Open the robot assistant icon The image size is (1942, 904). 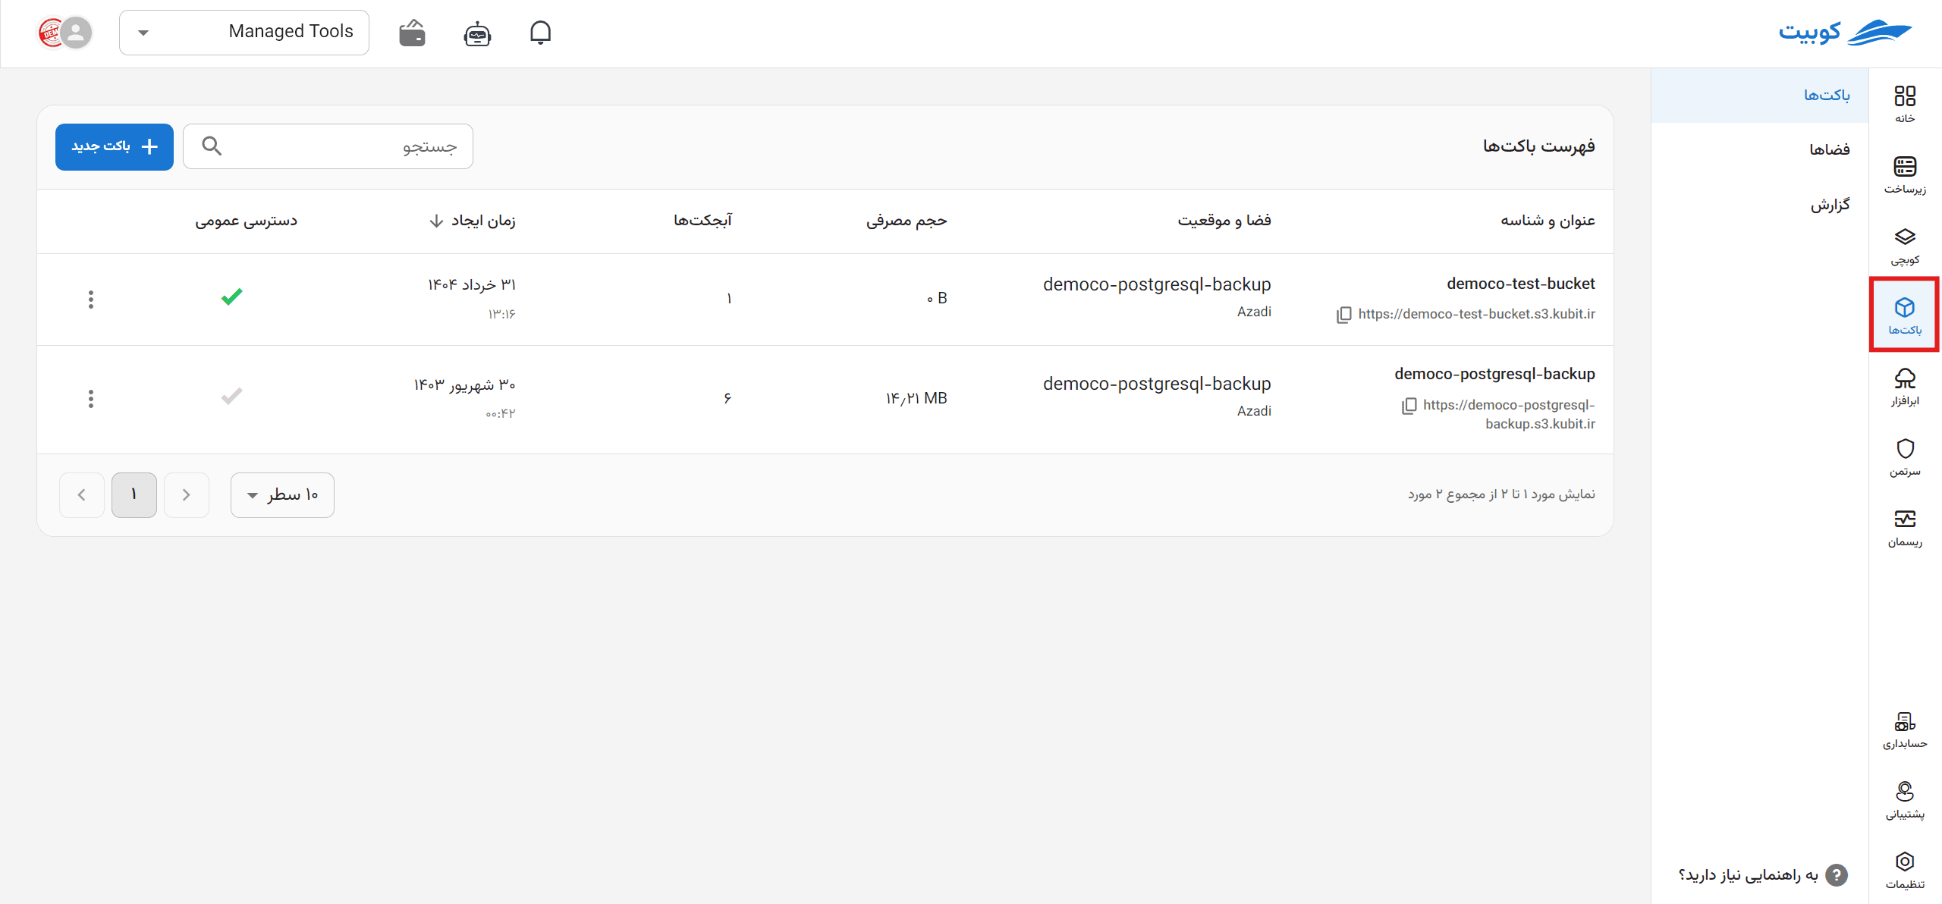(477, 33)
